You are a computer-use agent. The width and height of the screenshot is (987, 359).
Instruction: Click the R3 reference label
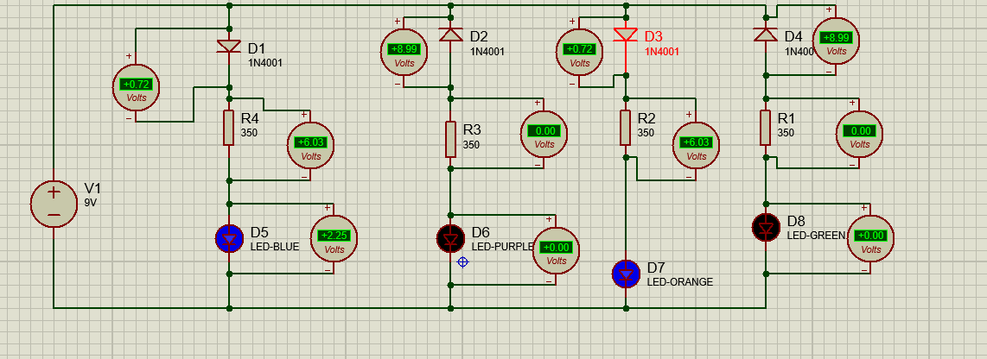(472, 130)
